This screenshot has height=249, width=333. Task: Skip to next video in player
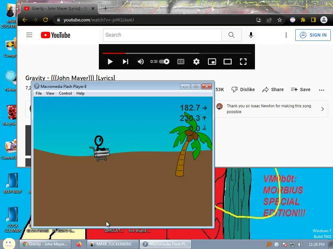126,62
